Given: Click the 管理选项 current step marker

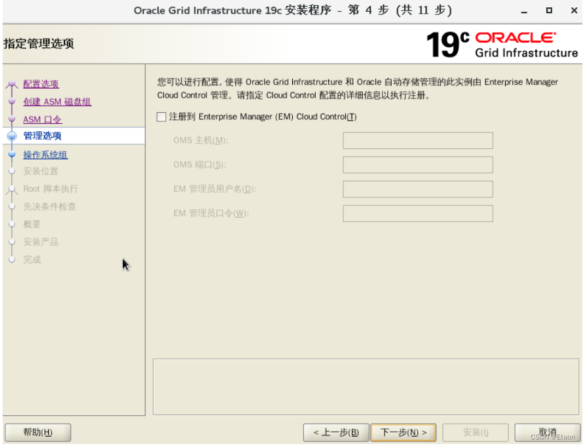Looking at the screenshot, I should (12, 136).
